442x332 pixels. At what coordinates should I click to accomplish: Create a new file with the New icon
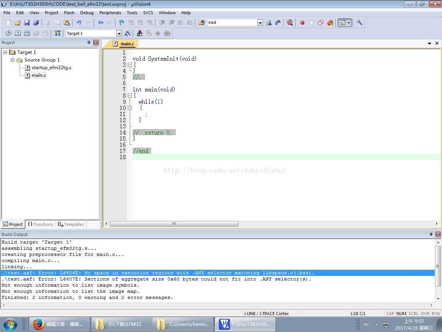coord(8,23)
